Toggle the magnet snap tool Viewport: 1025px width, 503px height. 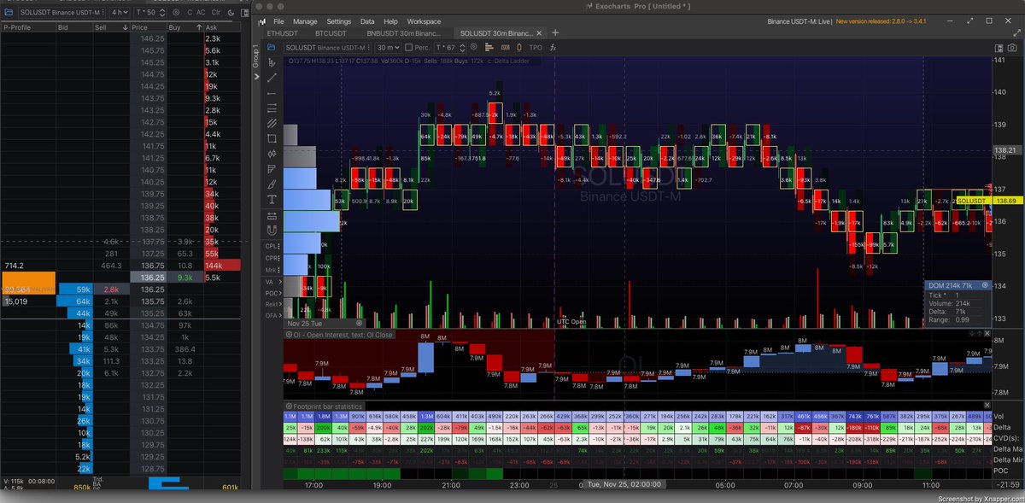(x=272, y=231)
